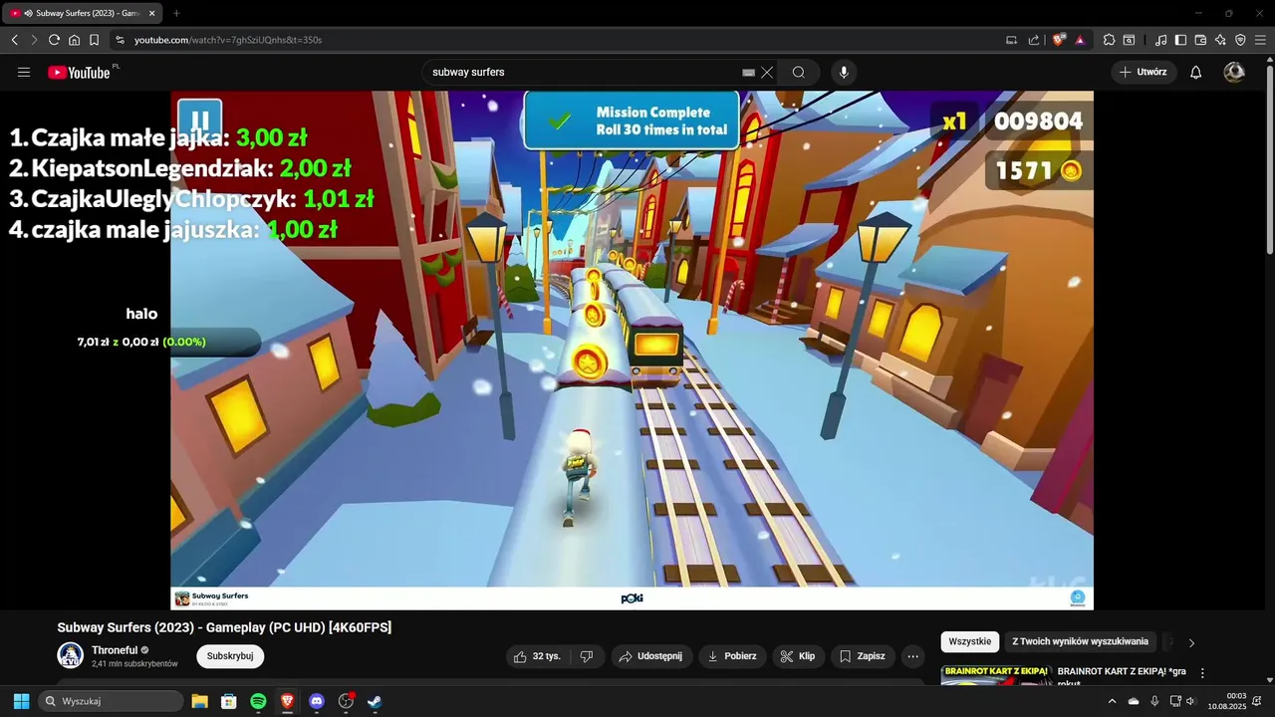
Task: Go back with browser back arrow
Action: coord(14,40)
